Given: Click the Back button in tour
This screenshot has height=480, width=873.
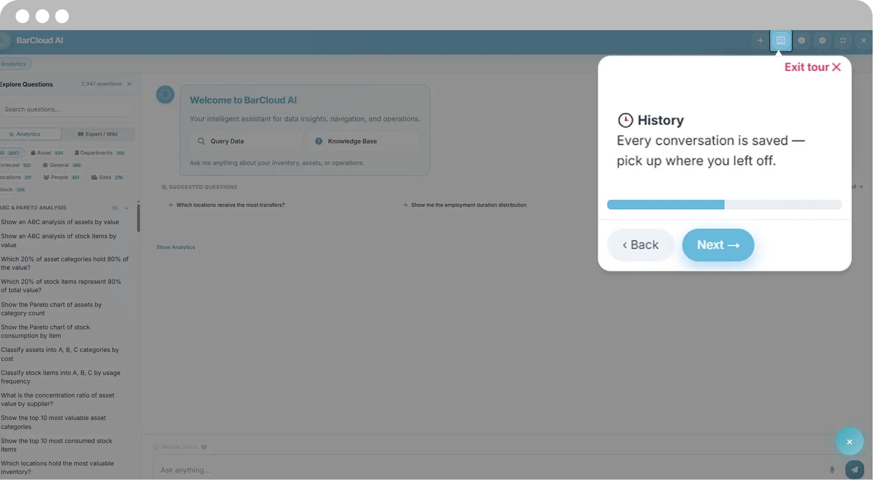Looking at the screenshot, I should (640, 245).
